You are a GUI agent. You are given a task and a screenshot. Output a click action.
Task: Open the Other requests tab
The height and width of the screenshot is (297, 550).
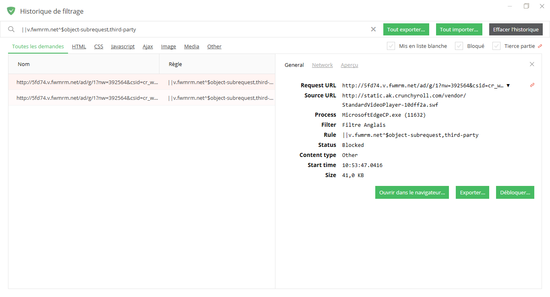coord(214,46)
